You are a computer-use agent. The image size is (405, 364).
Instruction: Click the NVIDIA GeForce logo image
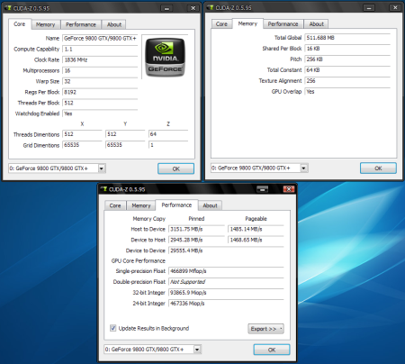pyautogui.click(x=165, y=57)
